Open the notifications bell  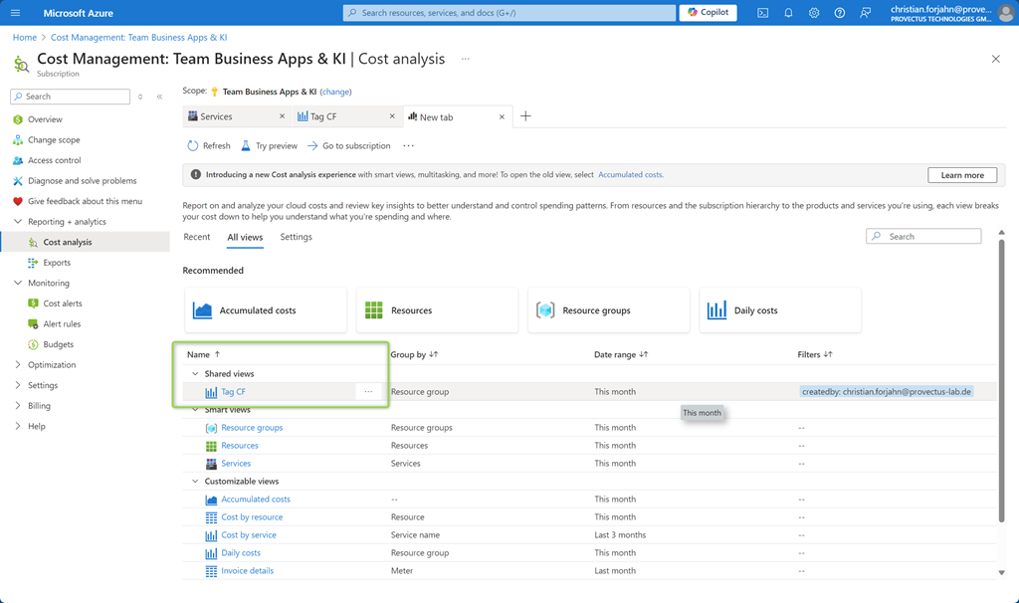[x=788, y=13]
